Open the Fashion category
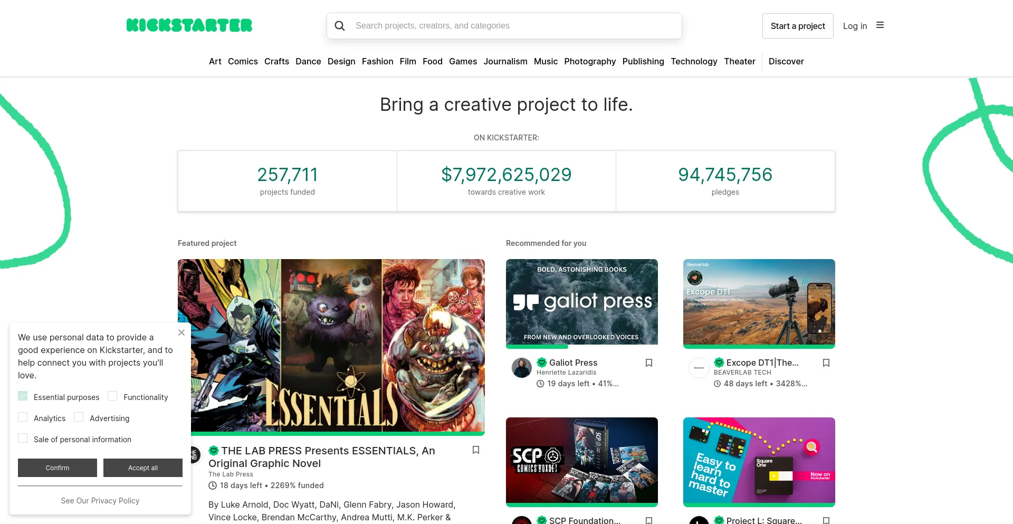This screenshot has width=1013, height=524. (378, 61)
